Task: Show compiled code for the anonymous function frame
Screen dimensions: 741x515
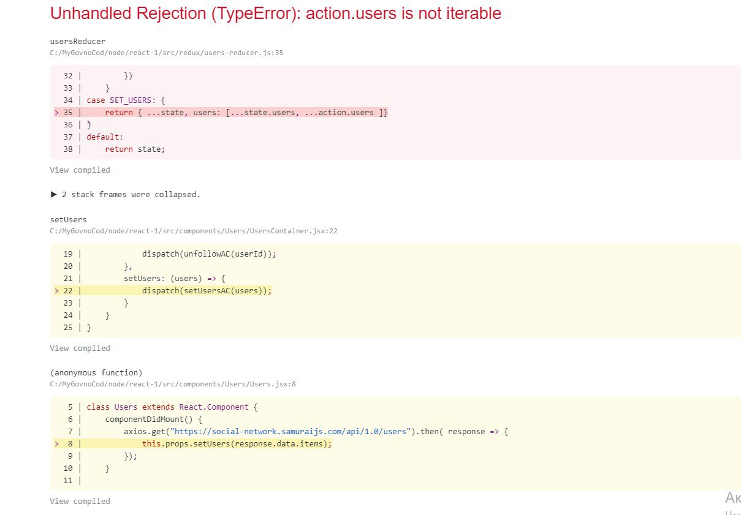Action: [80, 502]
